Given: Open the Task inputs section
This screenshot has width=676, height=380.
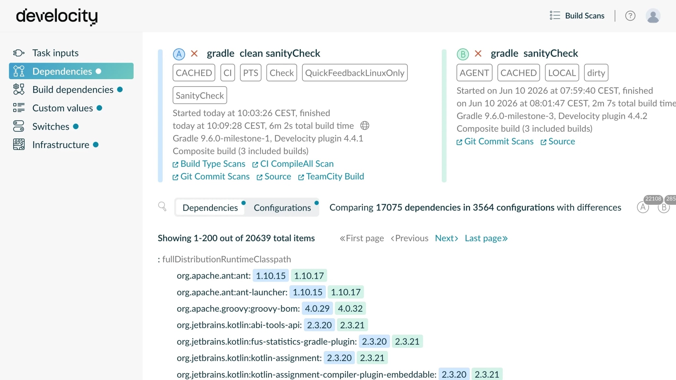Looking at the screenshot, I should point(55,53).
